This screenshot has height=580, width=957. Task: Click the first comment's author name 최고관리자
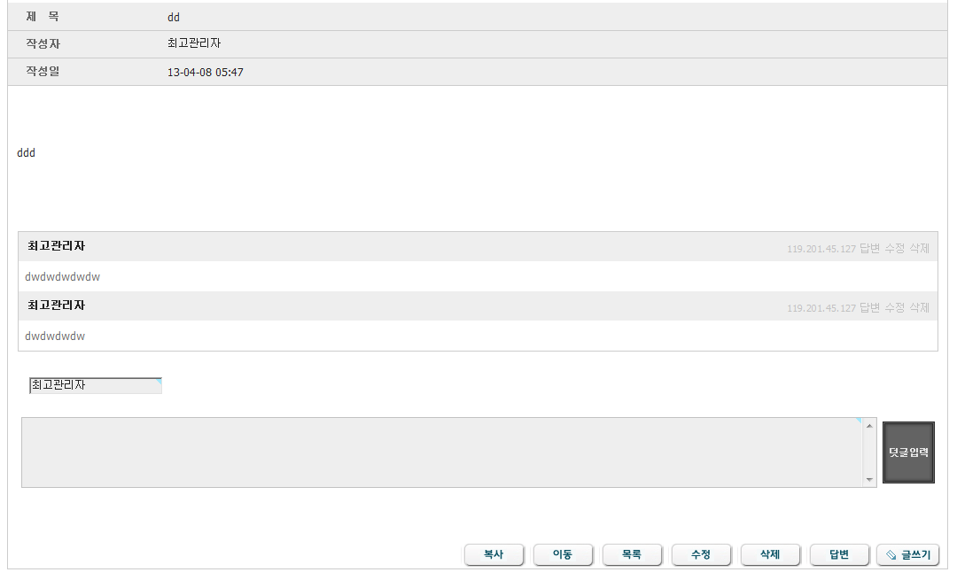57,246
